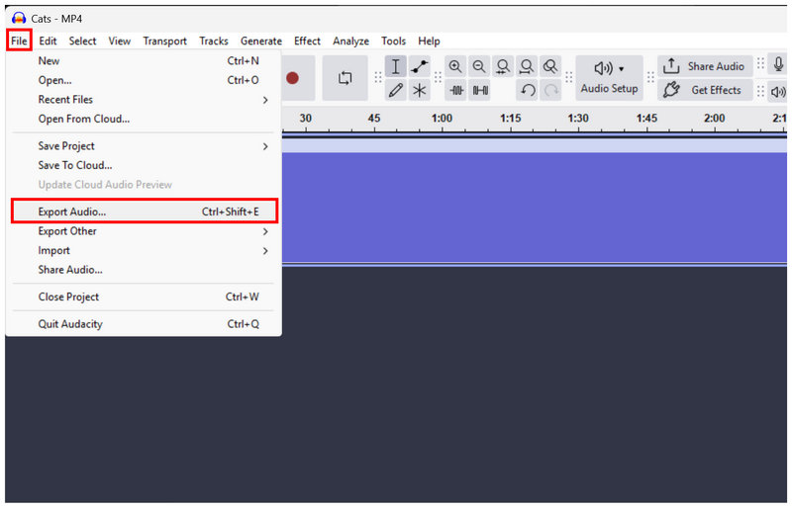Open the Help menu
Viewport: 792px width, 508px height.
pos(429,41)
